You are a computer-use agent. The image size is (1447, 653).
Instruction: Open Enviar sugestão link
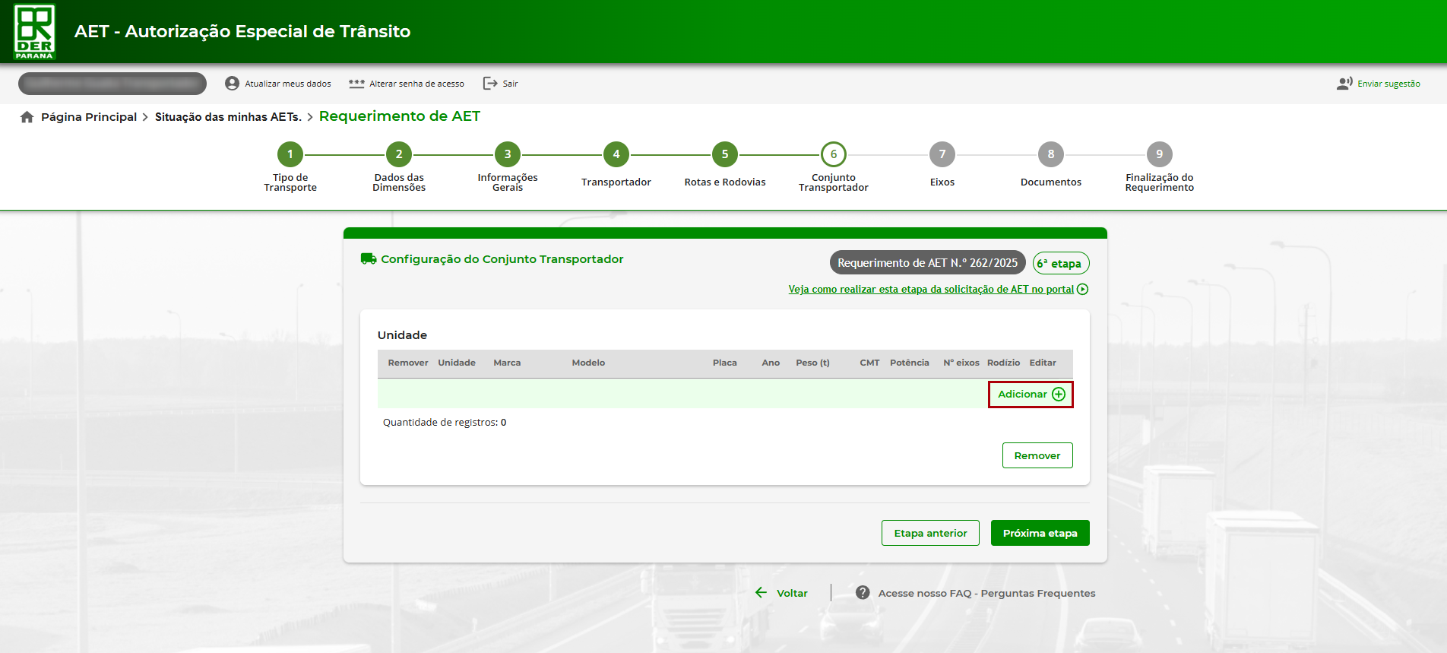[x=1388, y=84]
